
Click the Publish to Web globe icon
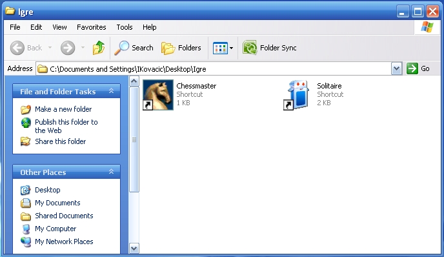point(26,123)
